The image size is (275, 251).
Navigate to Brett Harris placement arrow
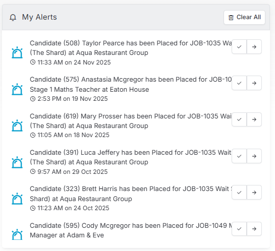pos(254,193)
